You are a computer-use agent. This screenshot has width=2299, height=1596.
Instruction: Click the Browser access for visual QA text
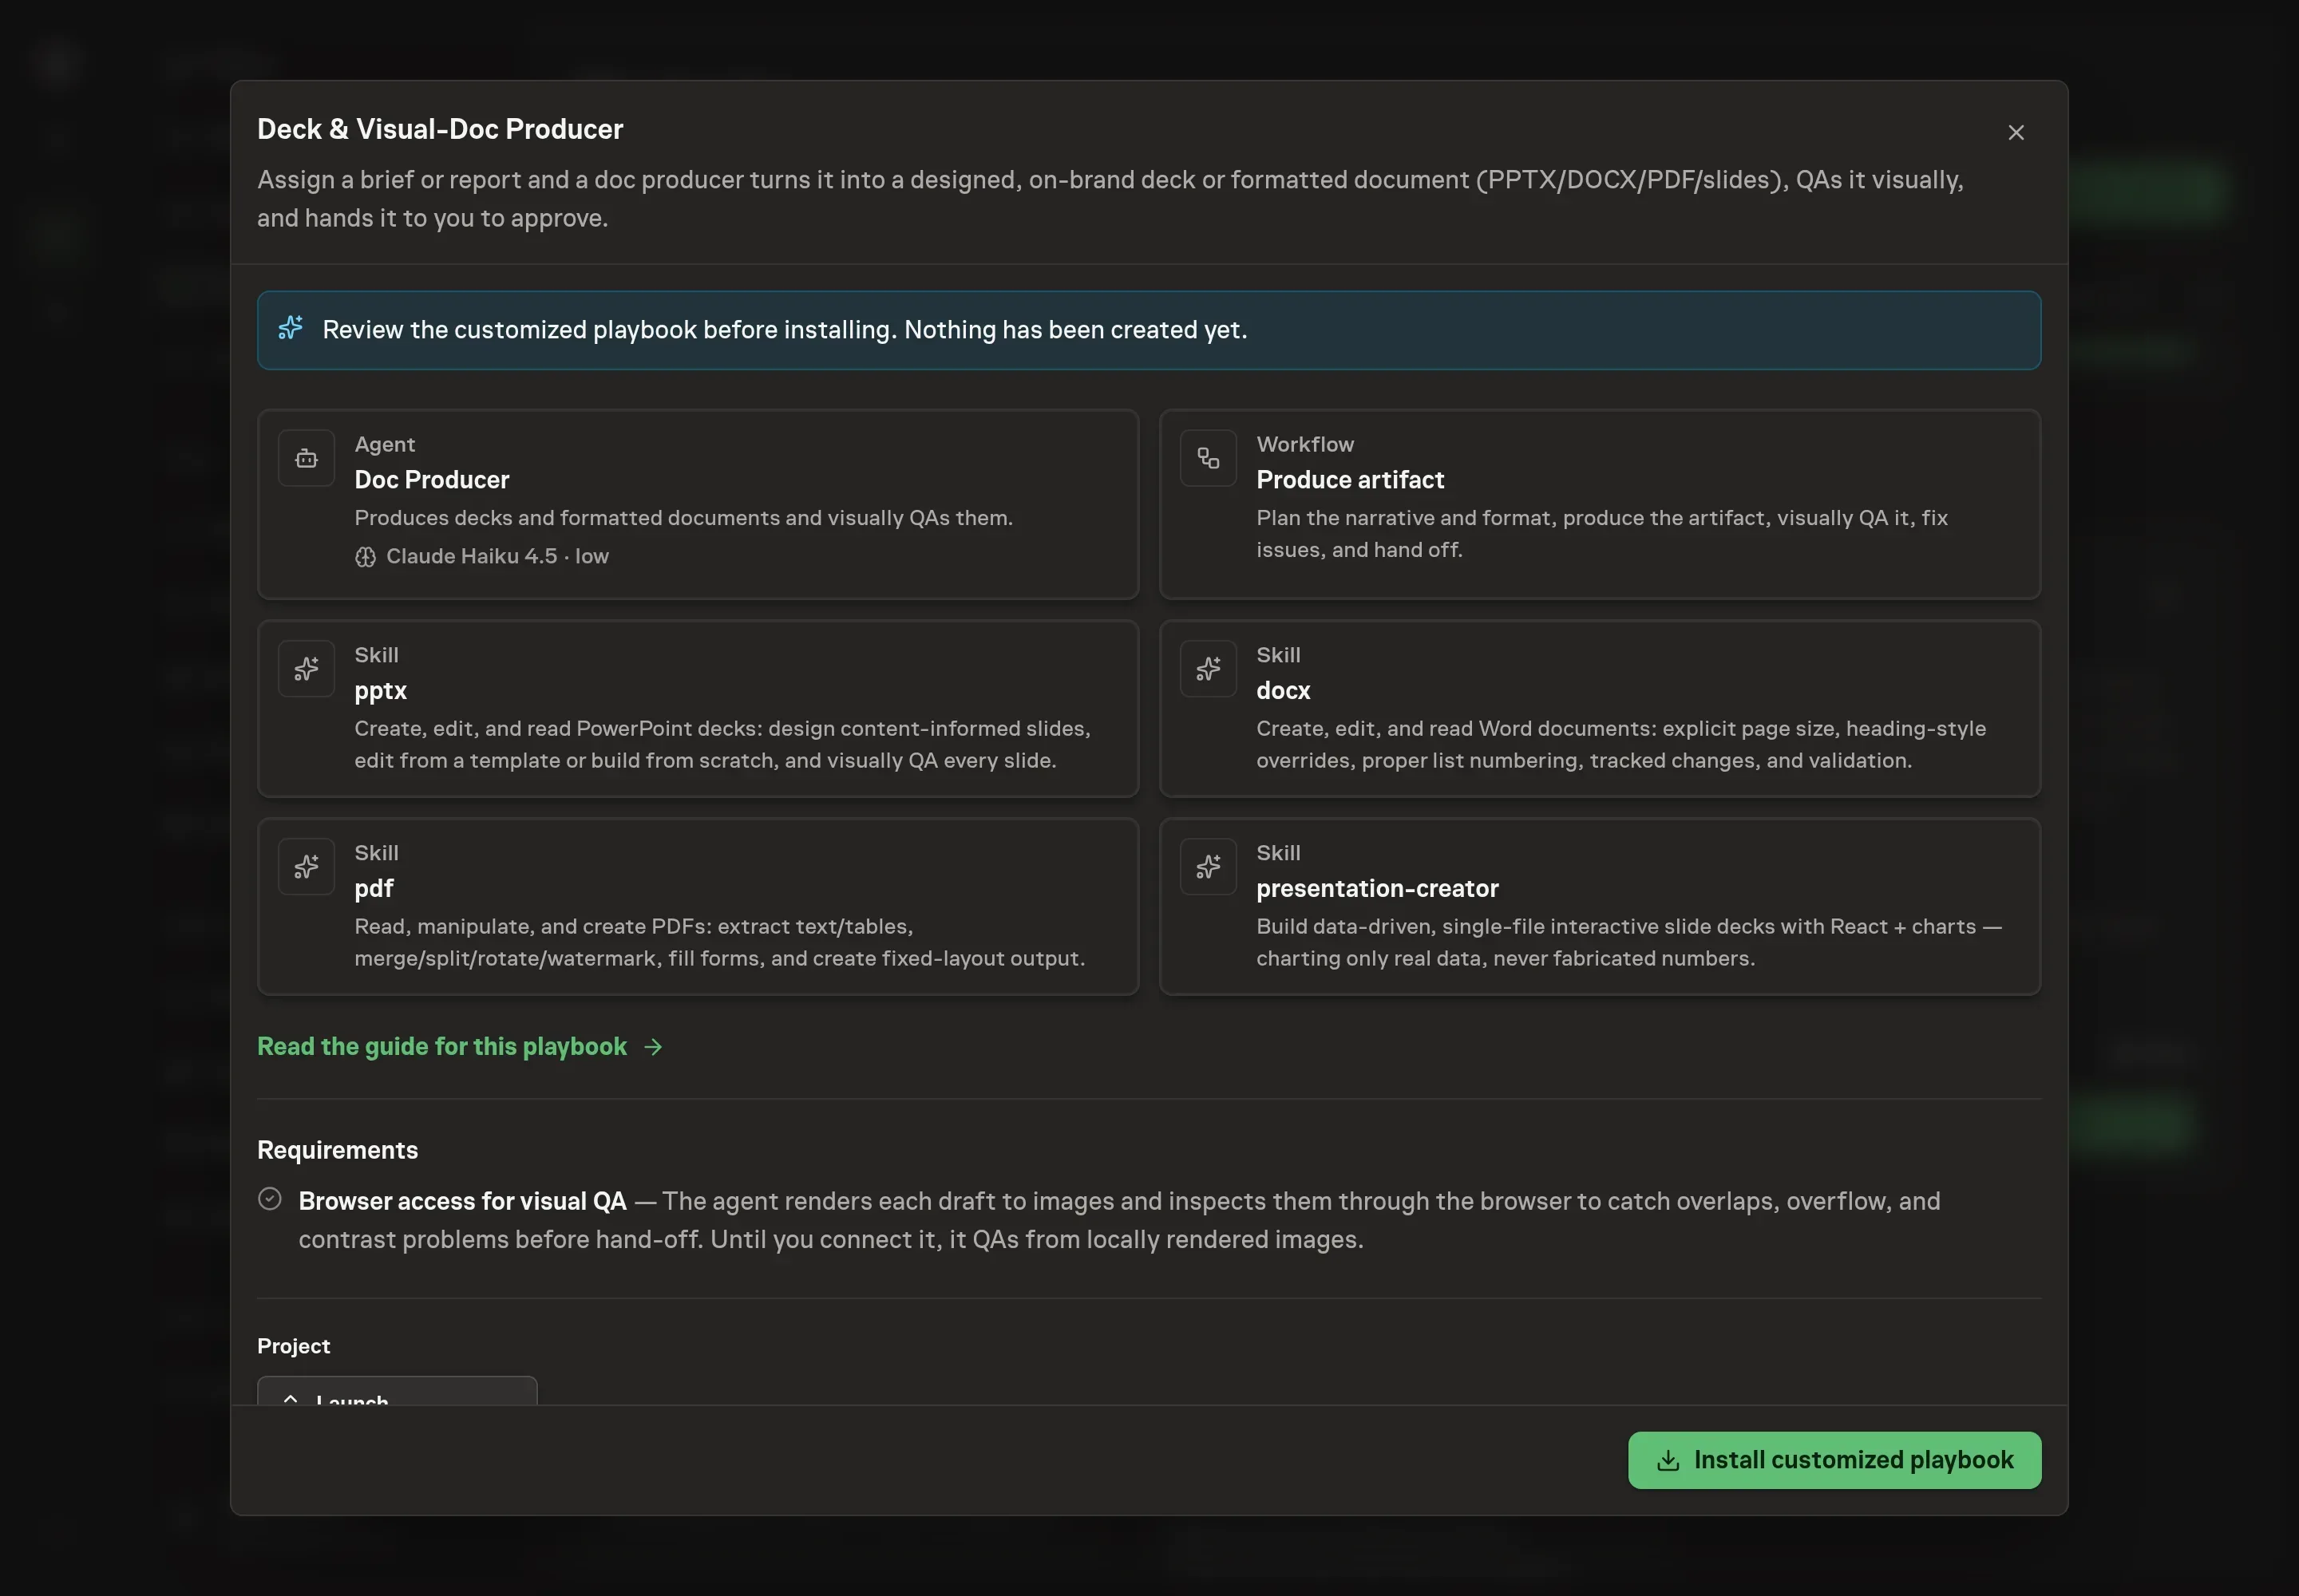pos(462,1201)
